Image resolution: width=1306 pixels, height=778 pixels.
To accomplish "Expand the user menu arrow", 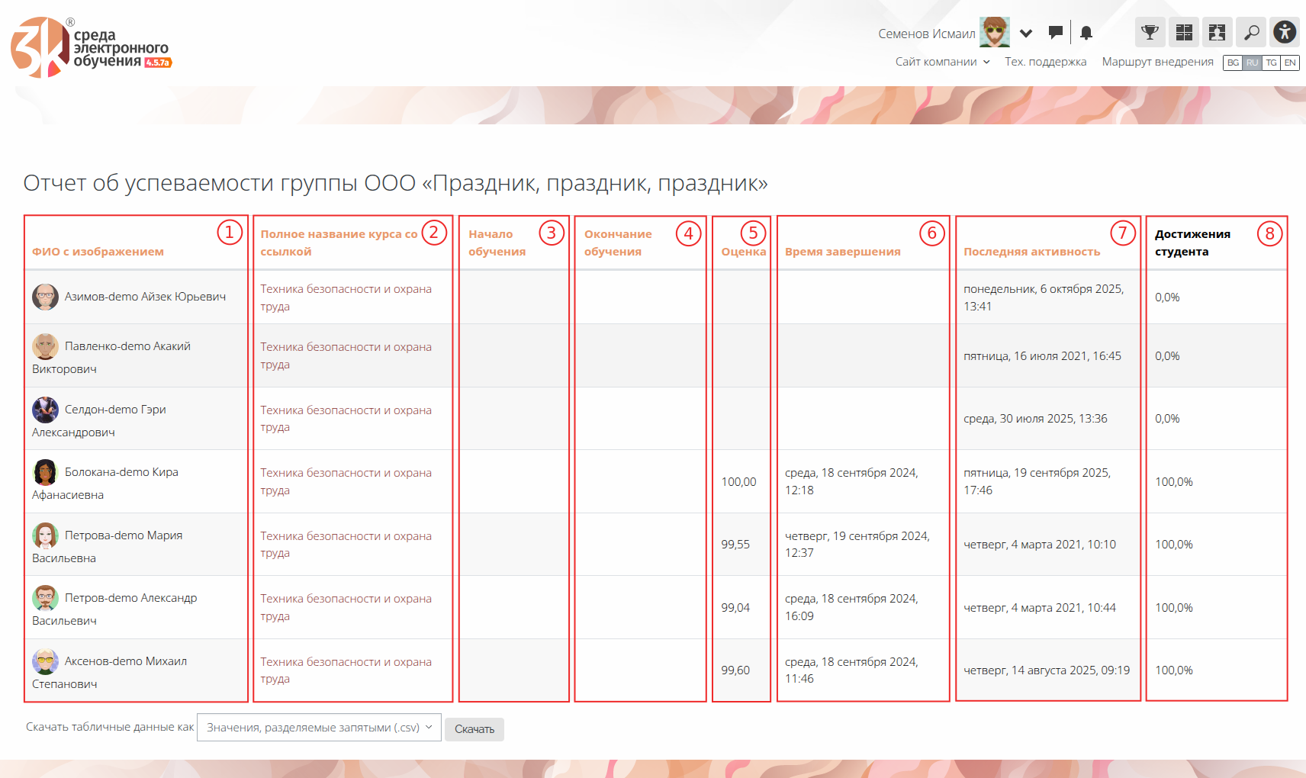I will click(x=1026, y=34).
